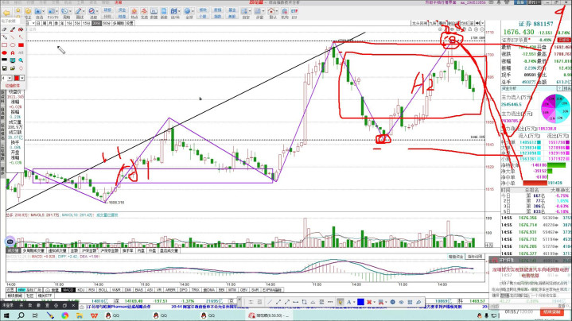Switch to KDJ indicator tab
572x321 pixels.
click(80, 290)
